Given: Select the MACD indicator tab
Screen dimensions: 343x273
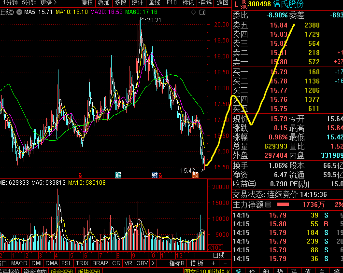Looking at the screenshot, I should point(19,263).
